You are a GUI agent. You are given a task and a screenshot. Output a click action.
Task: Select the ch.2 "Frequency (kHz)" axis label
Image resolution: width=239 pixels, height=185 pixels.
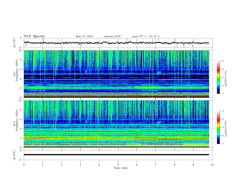point(17,120)
